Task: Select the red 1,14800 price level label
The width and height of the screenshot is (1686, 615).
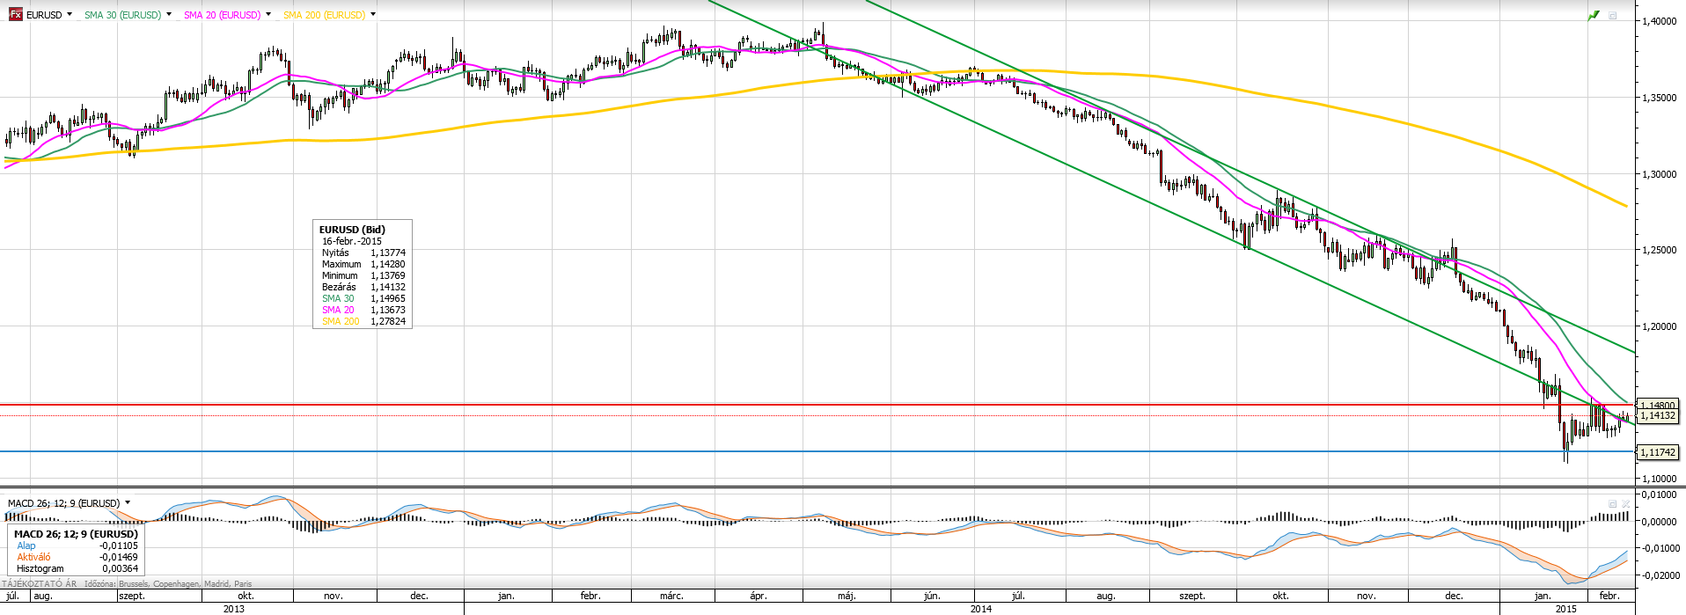Action: [x=1658, y=406]
